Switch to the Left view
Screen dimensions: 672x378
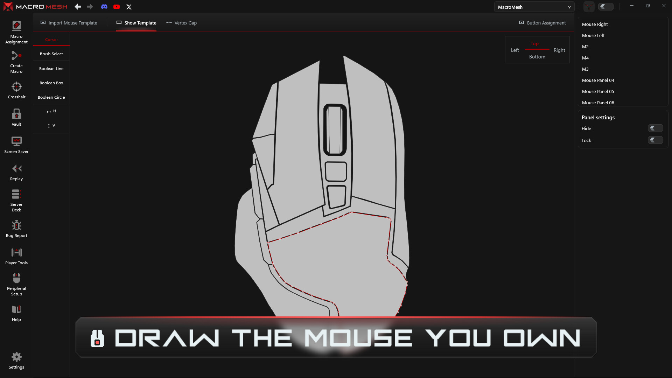click(x=515, y=50)
